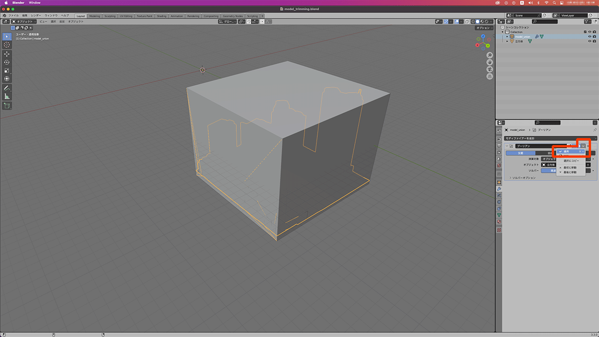This screenshot has height=337, width=599.
Task: Toggle X-ray display button in header
Action: click(466, 22)
